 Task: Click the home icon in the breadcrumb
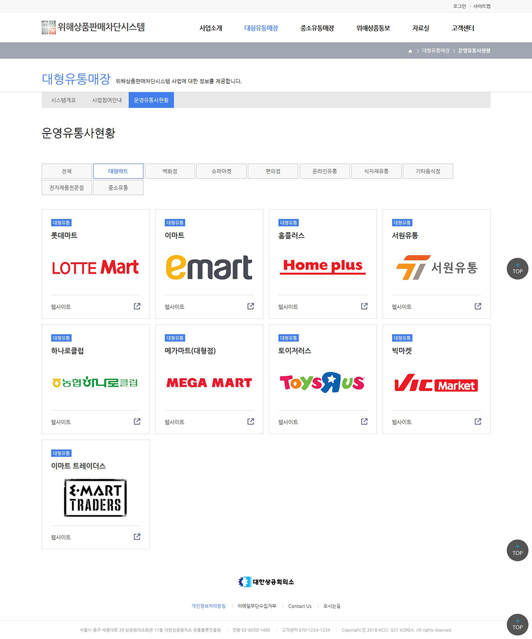[x=410, y=51]
